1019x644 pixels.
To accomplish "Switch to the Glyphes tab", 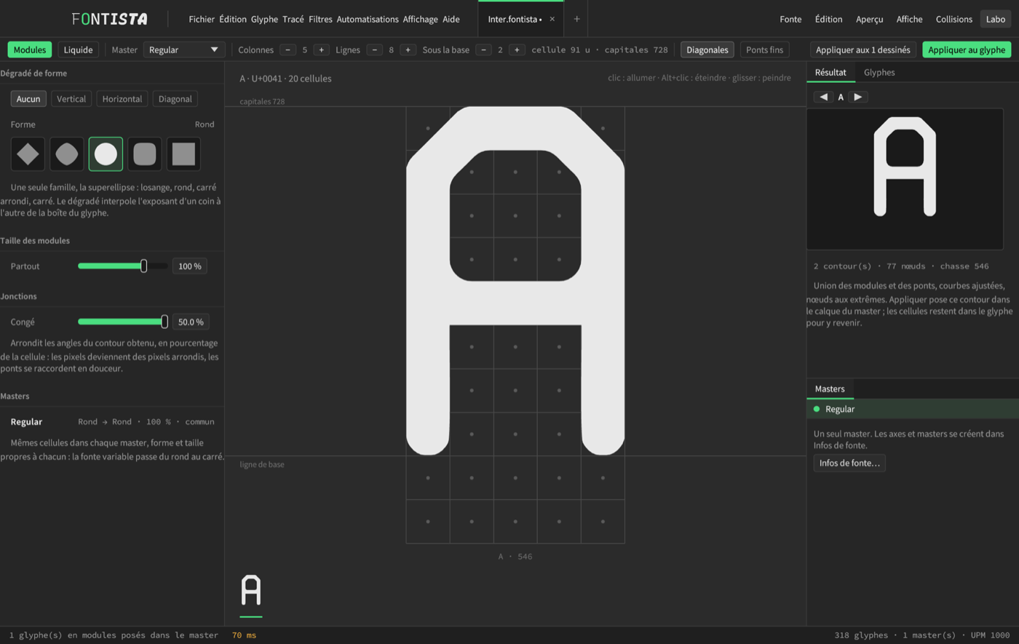I will coord(879,72).
